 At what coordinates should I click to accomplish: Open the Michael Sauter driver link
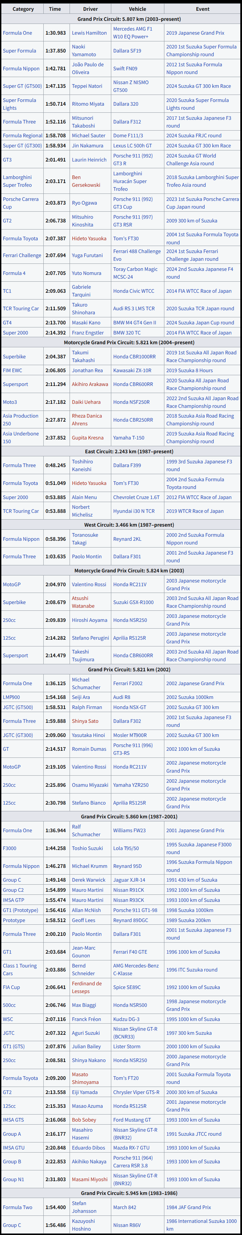coord(89,136)
